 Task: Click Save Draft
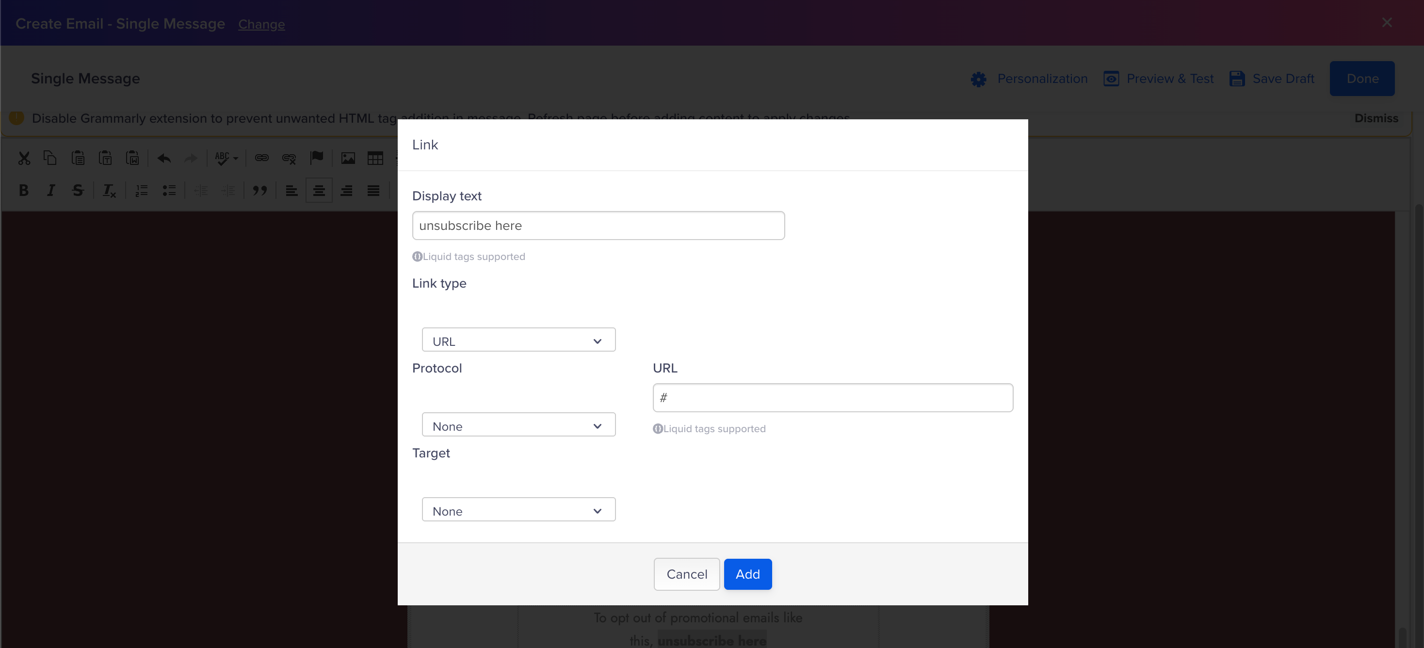click(1271, 79)
